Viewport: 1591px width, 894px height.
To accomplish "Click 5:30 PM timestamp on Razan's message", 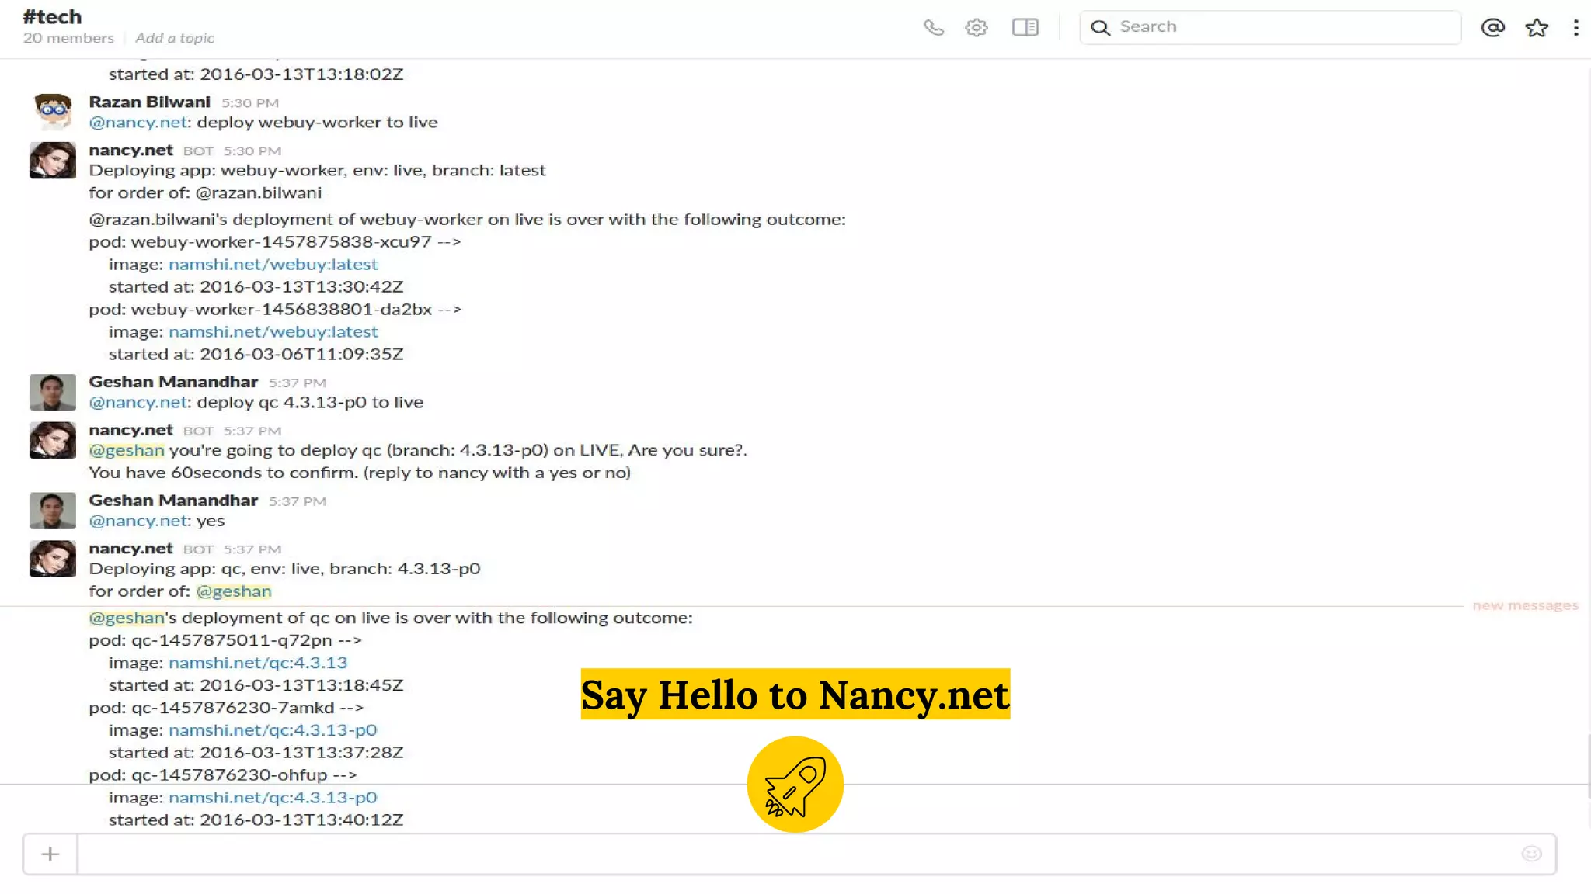I will 250,103.
